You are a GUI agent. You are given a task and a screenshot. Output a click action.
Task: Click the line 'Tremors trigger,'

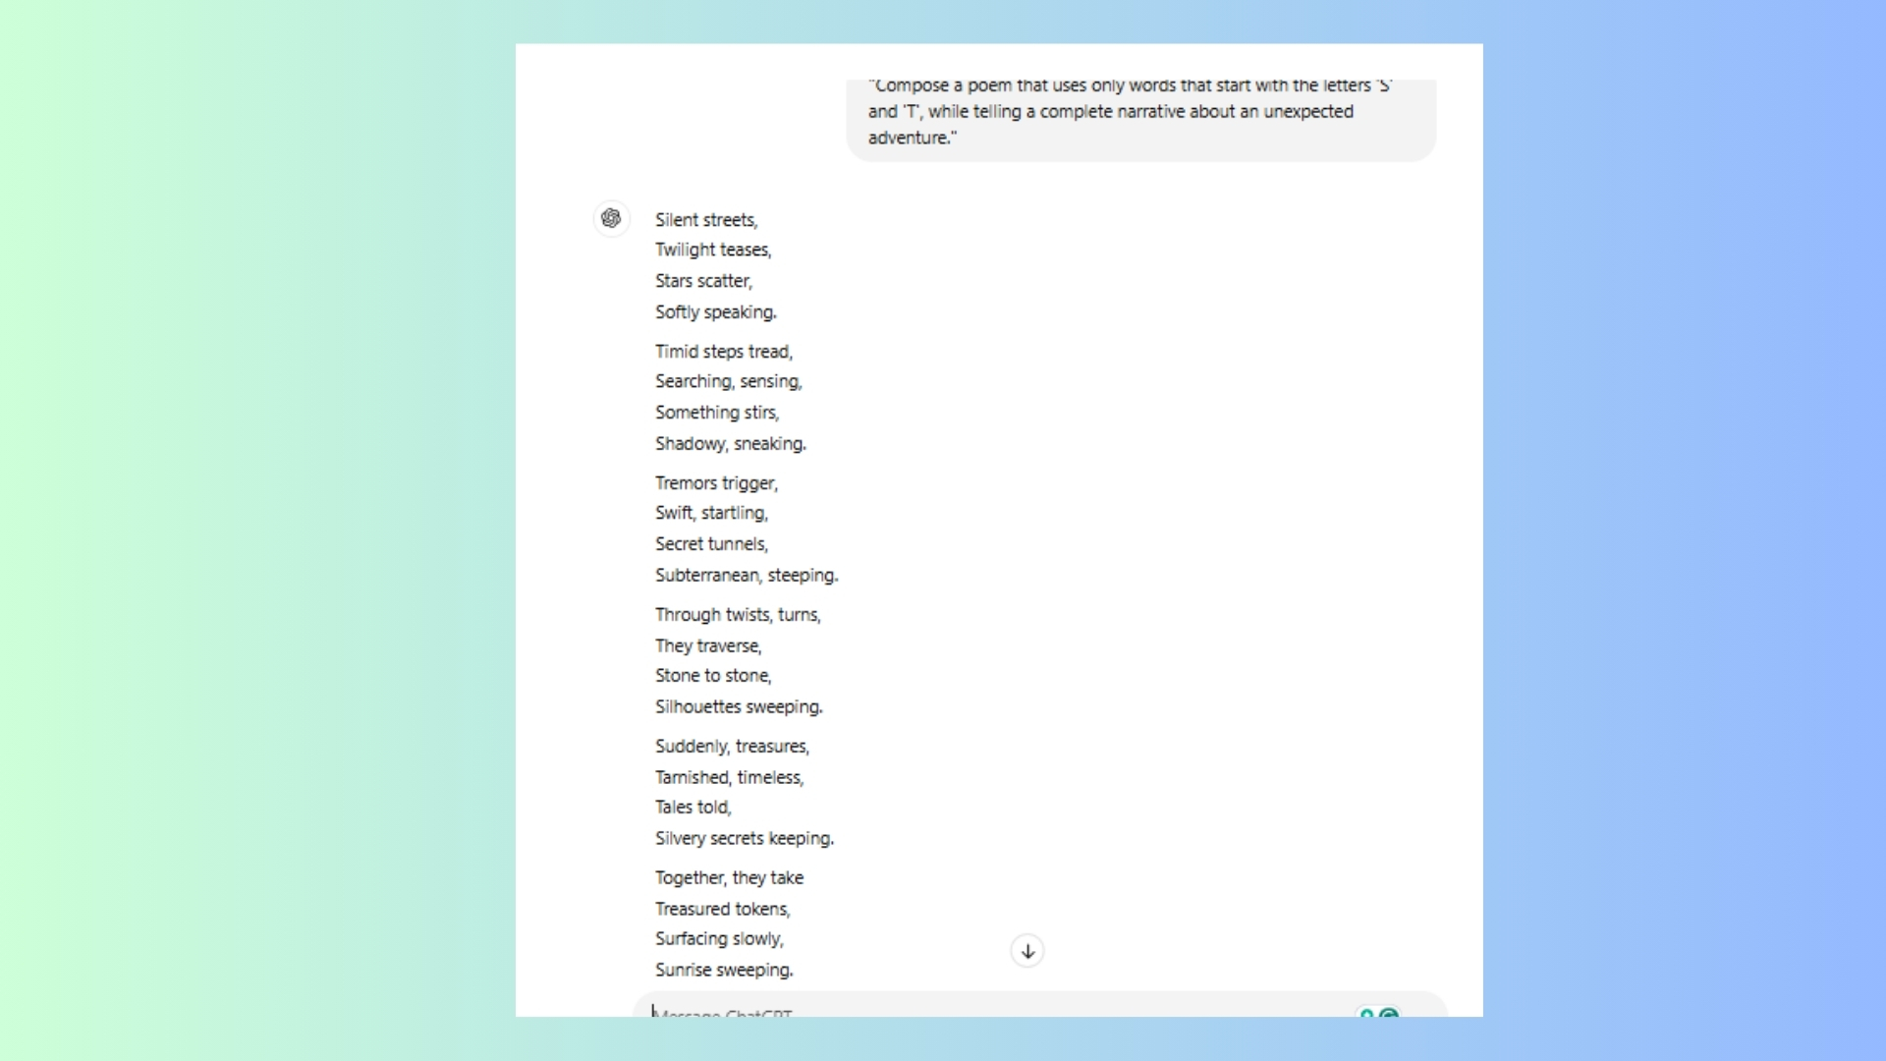(x=716, y=483)
